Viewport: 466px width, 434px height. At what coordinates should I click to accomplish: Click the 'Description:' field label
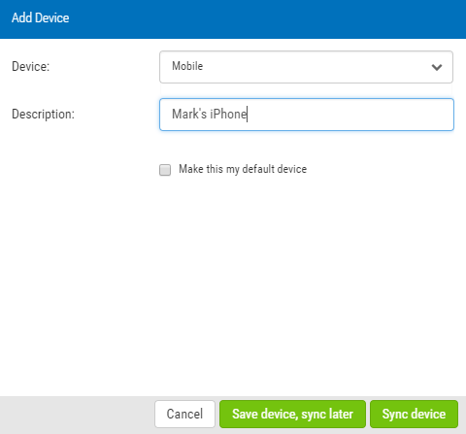coord(43,115)
